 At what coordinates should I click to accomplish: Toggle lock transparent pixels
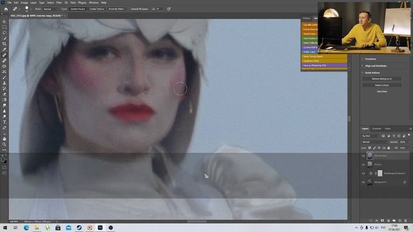pos(370,148)
